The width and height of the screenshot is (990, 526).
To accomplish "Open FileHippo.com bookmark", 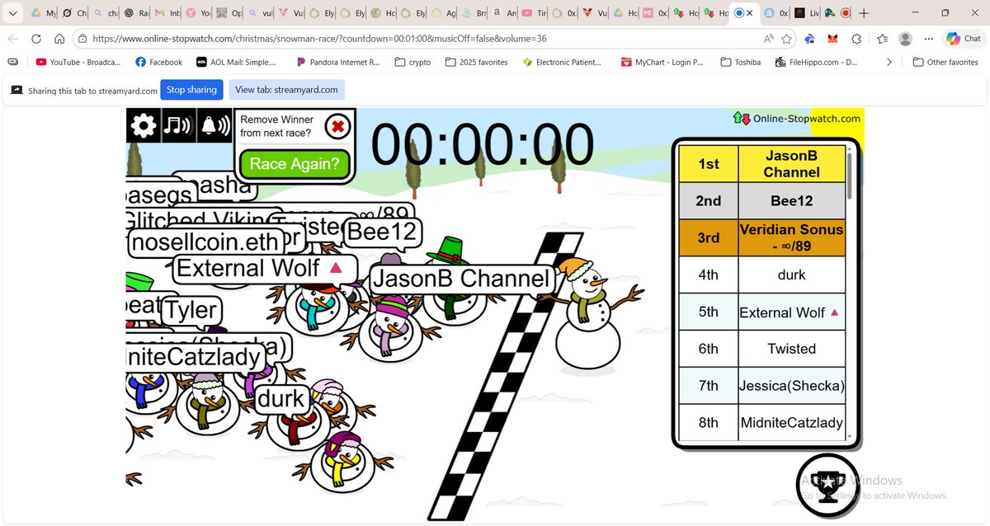I will pyautogui.click(x=816, y=62).
